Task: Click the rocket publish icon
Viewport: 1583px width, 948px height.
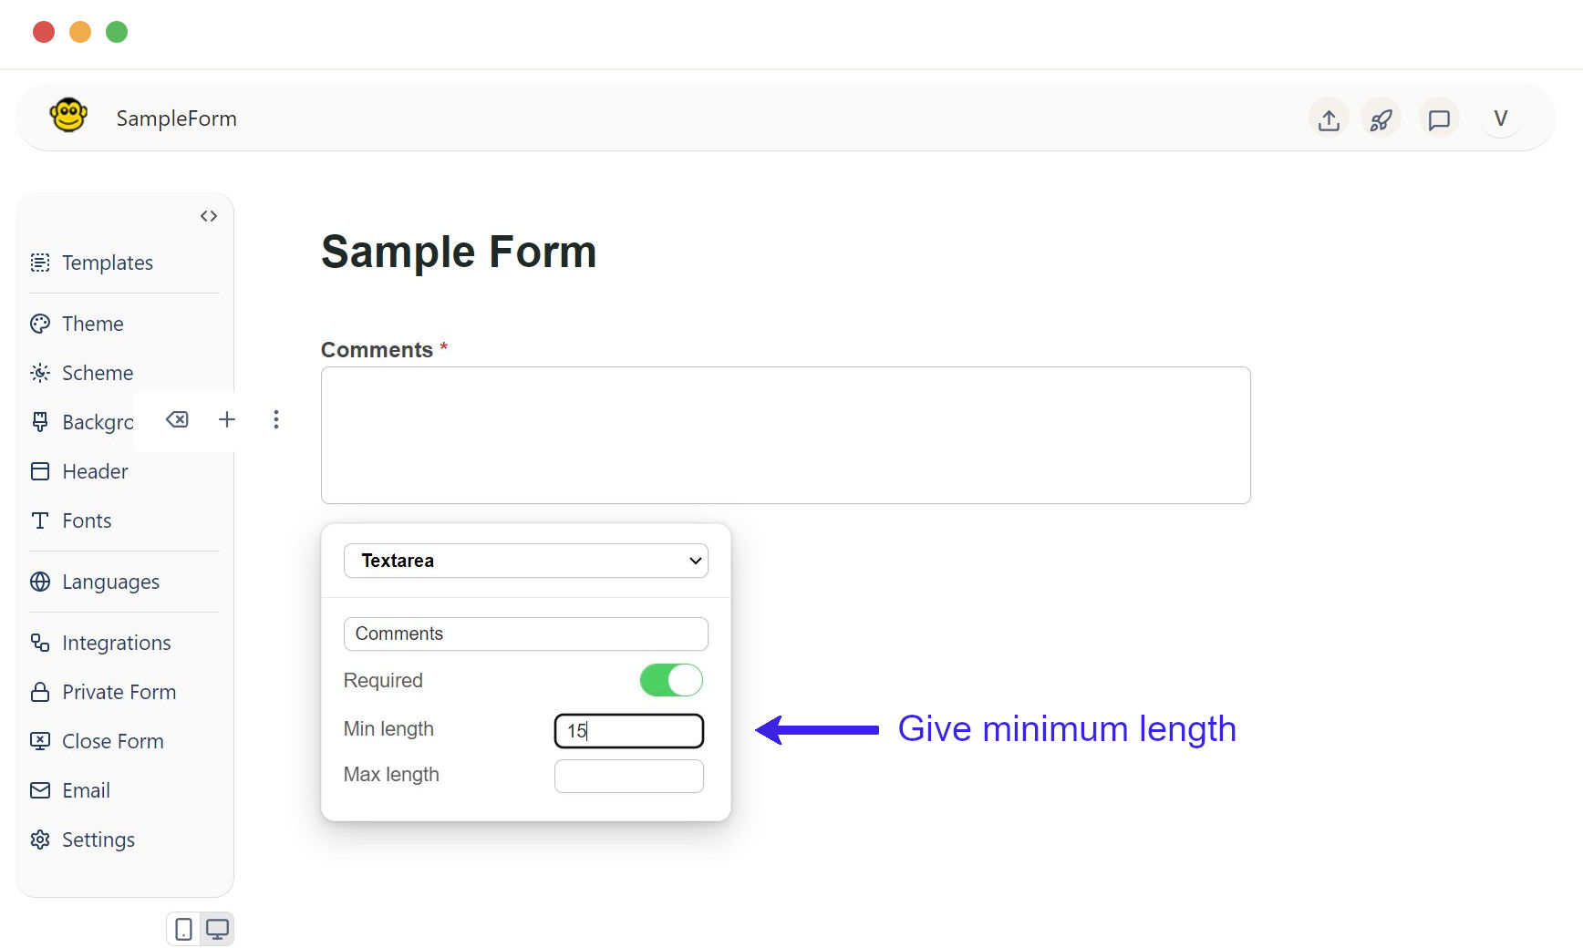Action: click(x=1381, y=118)
